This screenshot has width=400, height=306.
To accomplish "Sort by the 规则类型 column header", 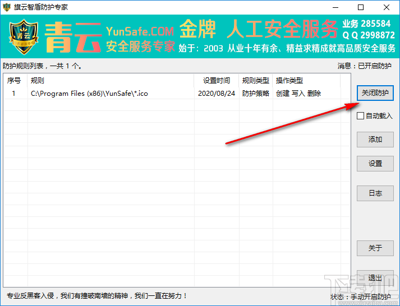I will click(x=256, y=81).
